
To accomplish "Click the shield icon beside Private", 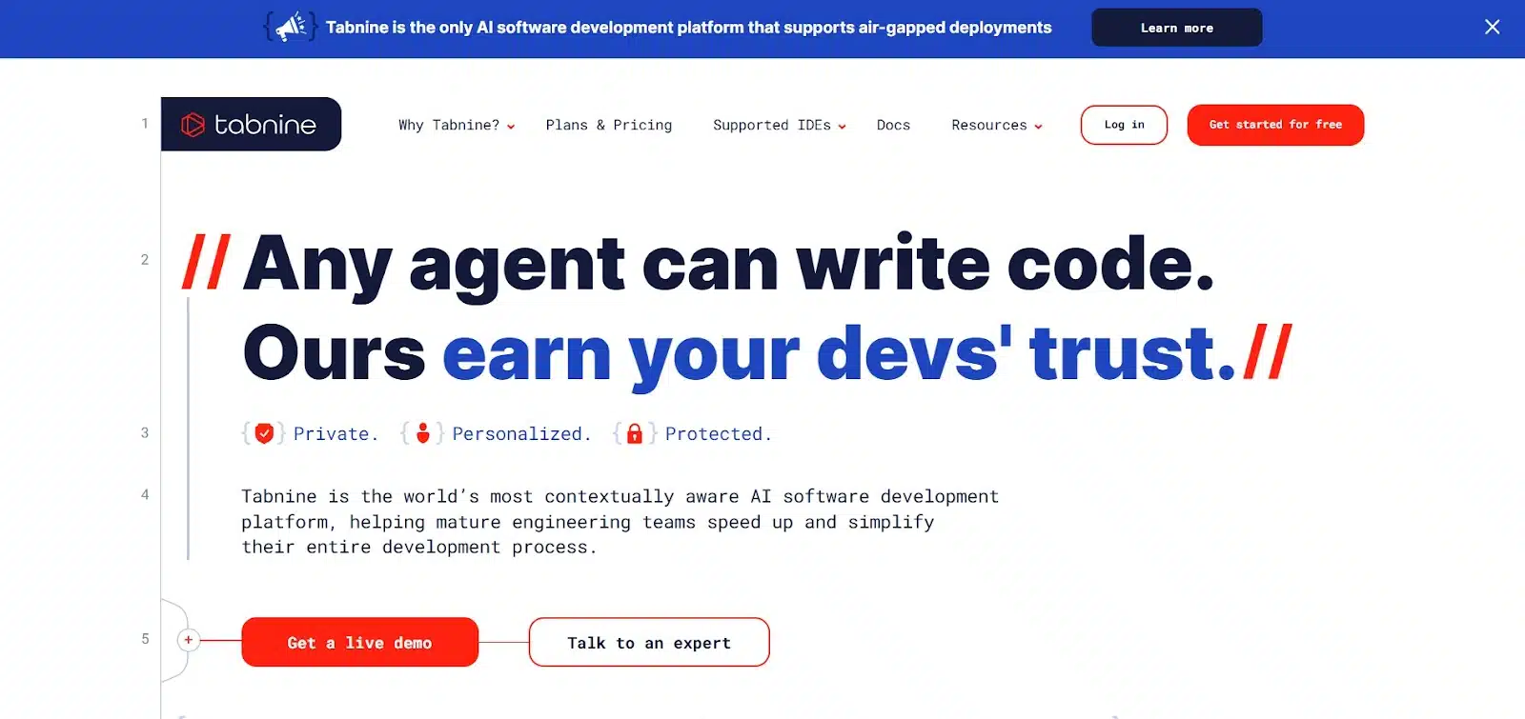I will point(264,433).
